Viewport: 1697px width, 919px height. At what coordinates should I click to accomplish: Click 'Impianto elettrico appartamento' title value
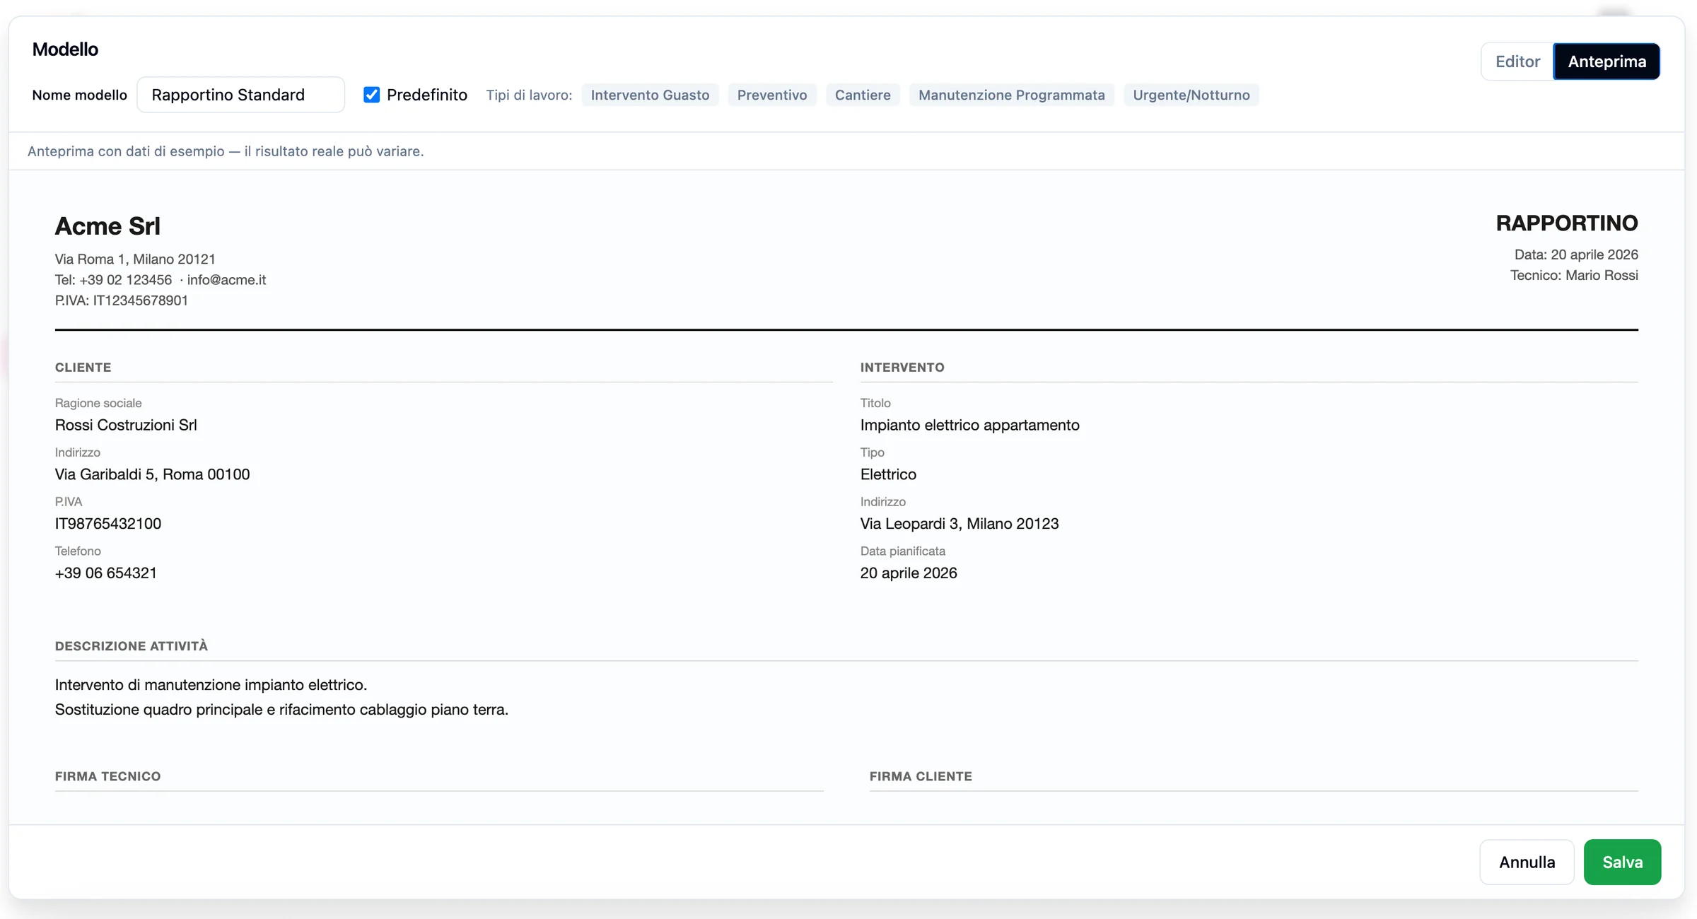tap(970, 425)
